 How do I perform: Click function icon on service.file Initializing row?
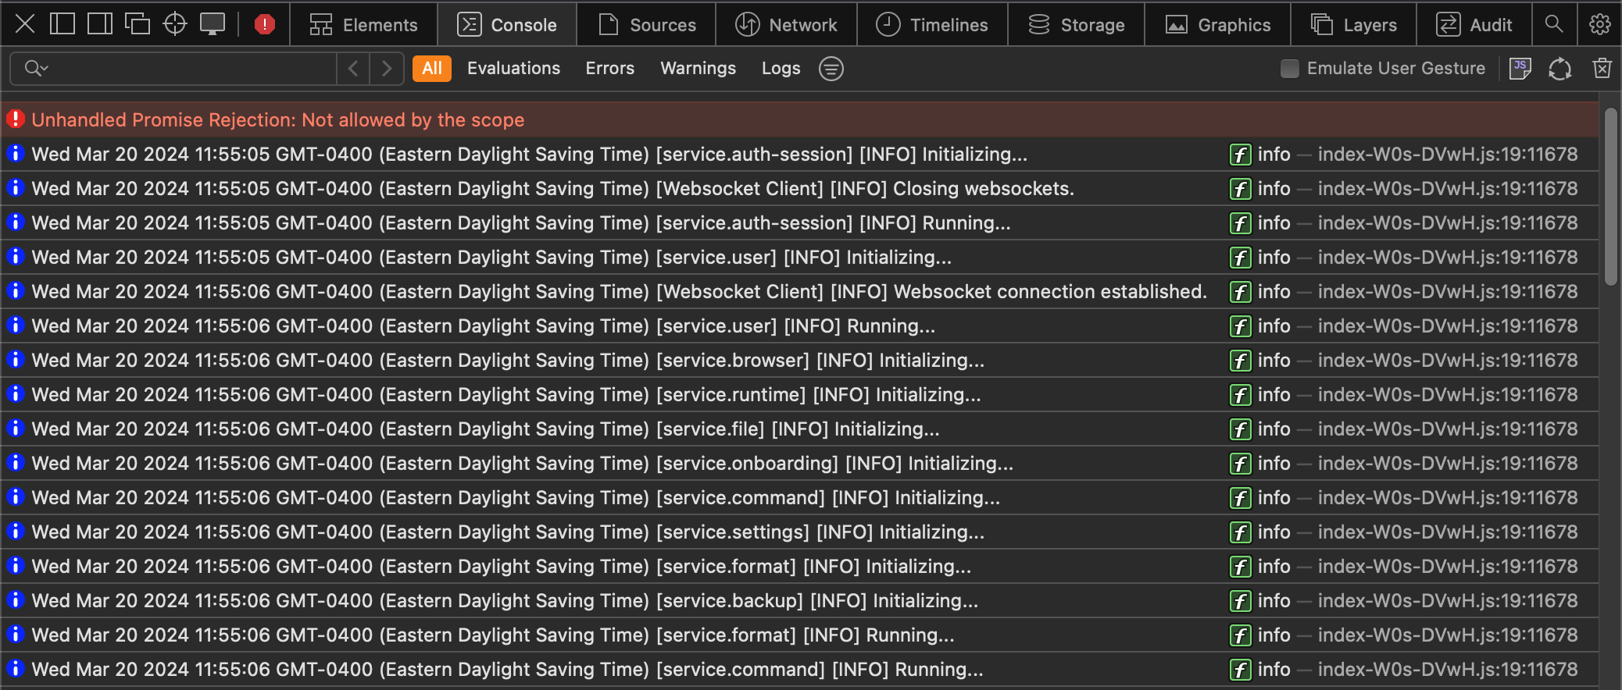pos(1240,429)
